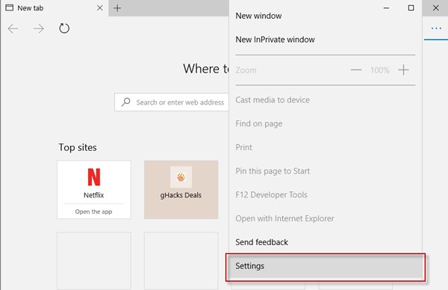Decrease zoom with the minus button
The height and width of the screenshot is (290, 448).
356,70
